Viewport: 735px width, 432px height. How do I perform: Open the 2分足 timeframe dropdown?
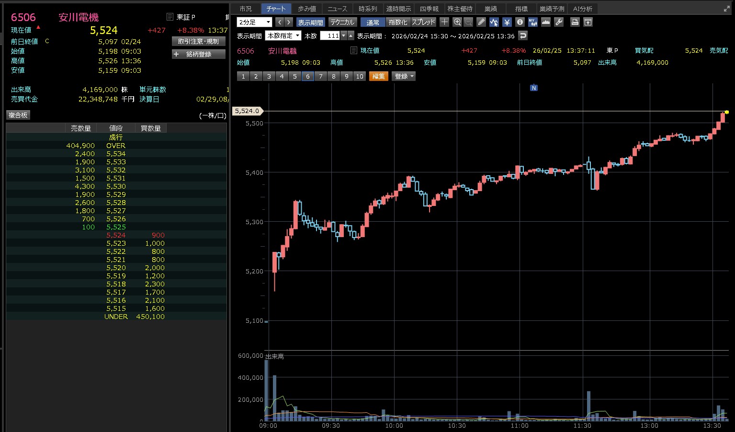[x=254, y=23]
